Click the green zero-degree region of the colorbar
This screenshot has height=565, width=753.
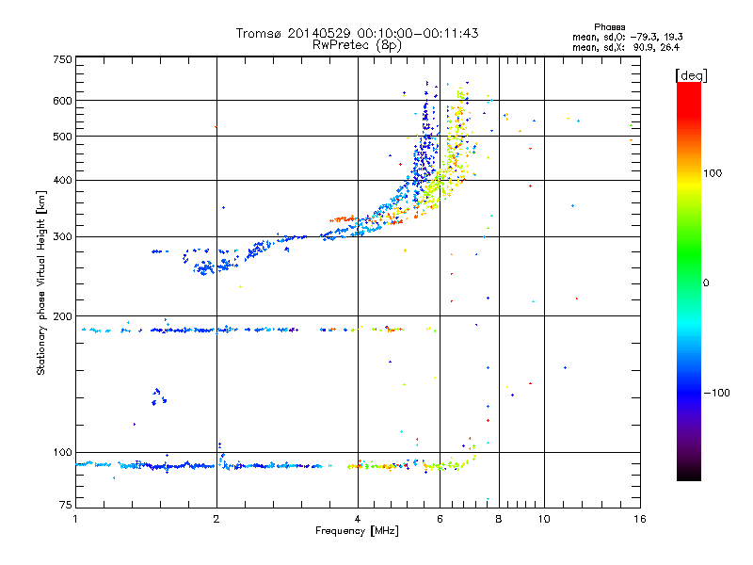click(x=689, y=282)
